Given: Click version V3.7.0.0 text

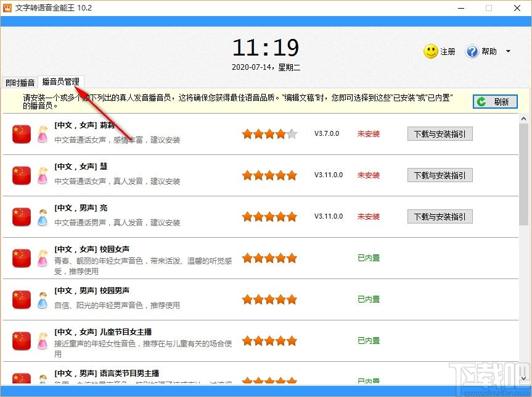Looking at the screenshot, I should [327, 133].
